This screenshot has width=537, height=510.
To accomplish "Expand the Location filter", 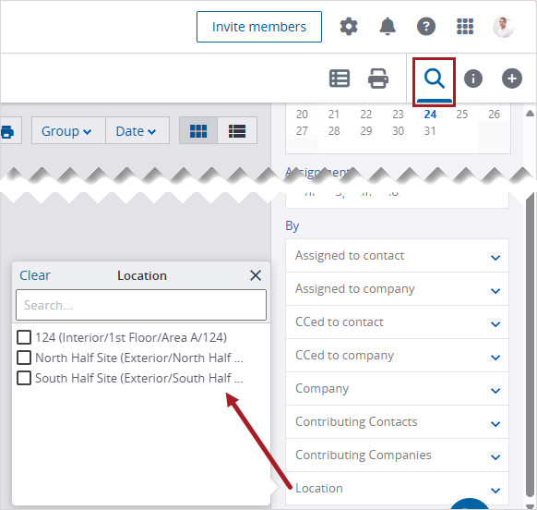I will click(397, 489).
